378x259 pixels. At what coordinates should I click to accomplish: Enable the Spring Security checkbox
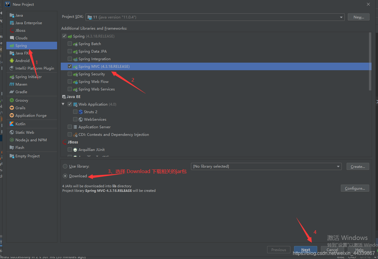(70, 74)
